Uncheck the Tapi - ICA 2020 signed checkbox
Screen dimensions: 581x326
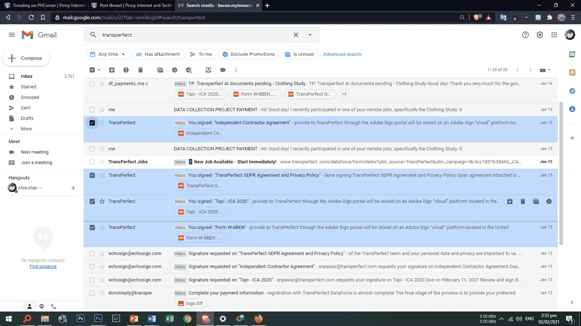click(92, 201)
